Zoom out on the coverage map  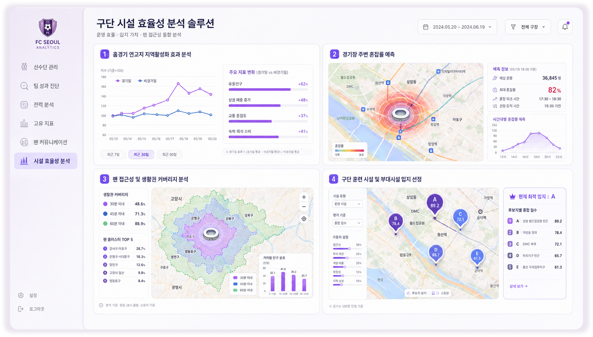click(x=304, y=207)
